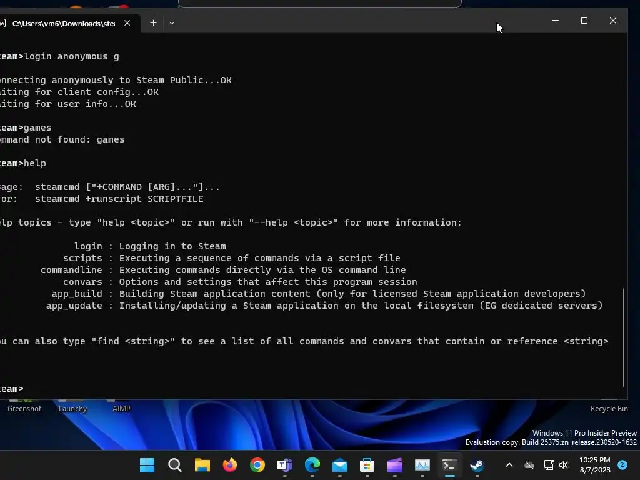Open volume control tray icon

[x=564, y=465]
